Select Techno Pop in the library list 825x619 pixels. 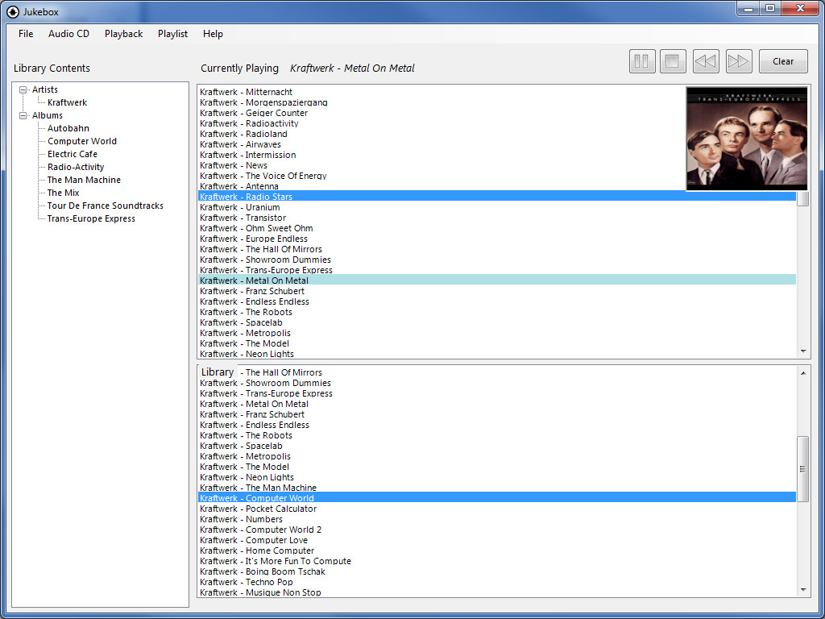(x=247, y=582)
